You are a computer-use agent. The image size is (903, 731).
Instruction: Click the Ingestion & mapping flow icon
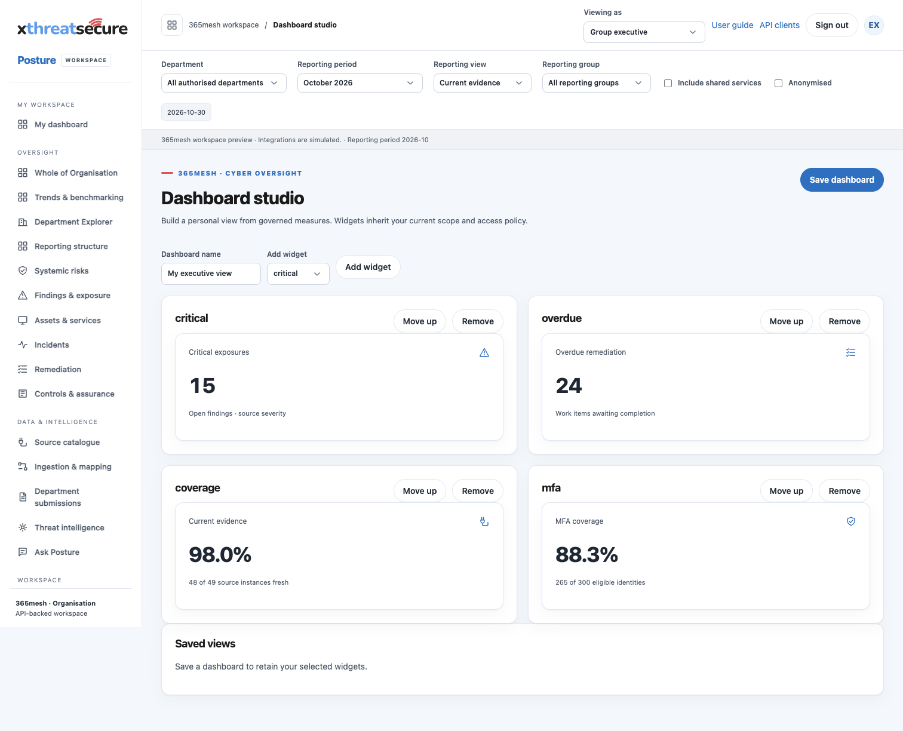pos(23,466)
